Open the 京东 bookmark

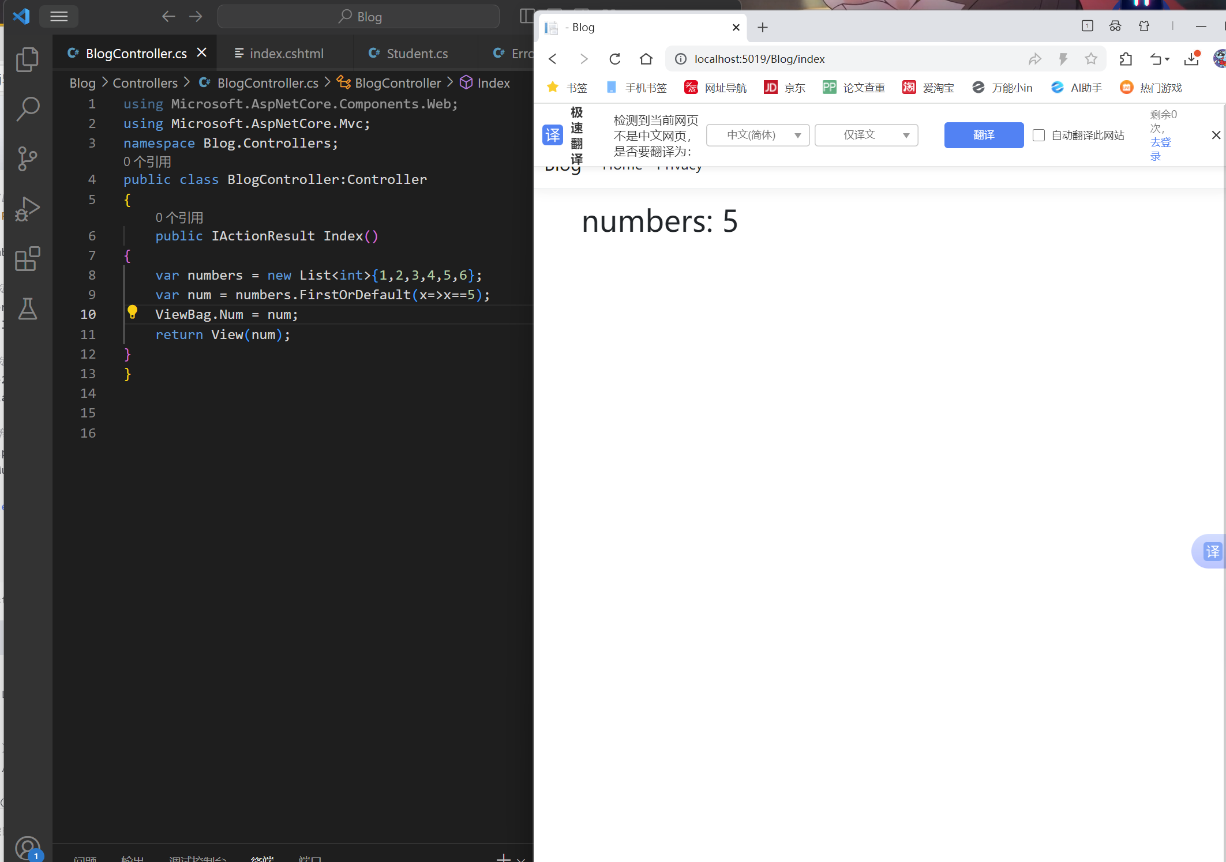point(785,88)
